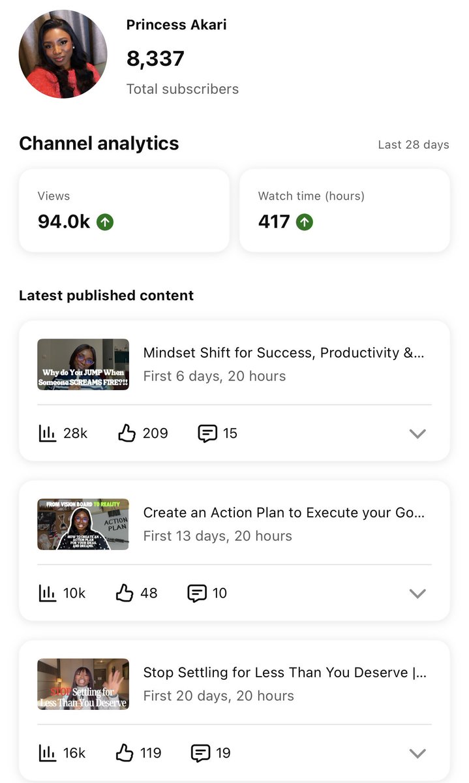The height and width of the screenshot is (783, 469).
Task: Open the Views 94.0k analytics card
Action: (x=124, y=210)
